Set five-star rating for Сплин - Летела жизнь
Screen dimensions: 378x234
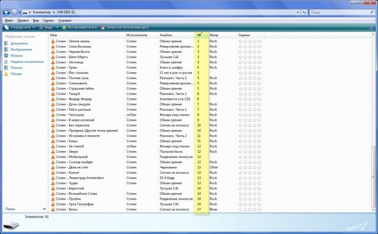point(260,41)
